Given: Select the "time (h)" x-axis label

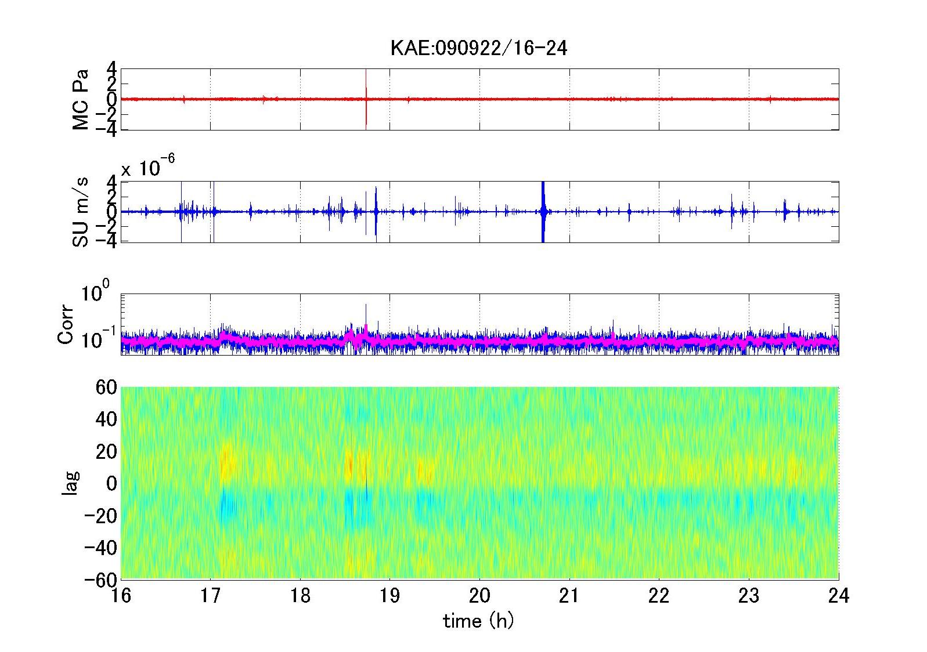Looking at the screenshot, I should (479, 621).
